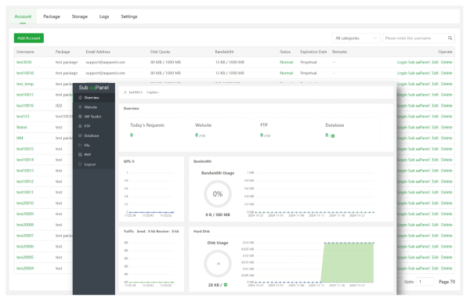Screen dimensions: 470x303
Task: Open the WP Toolkit icon in sidebar
Action: [80, 117]
